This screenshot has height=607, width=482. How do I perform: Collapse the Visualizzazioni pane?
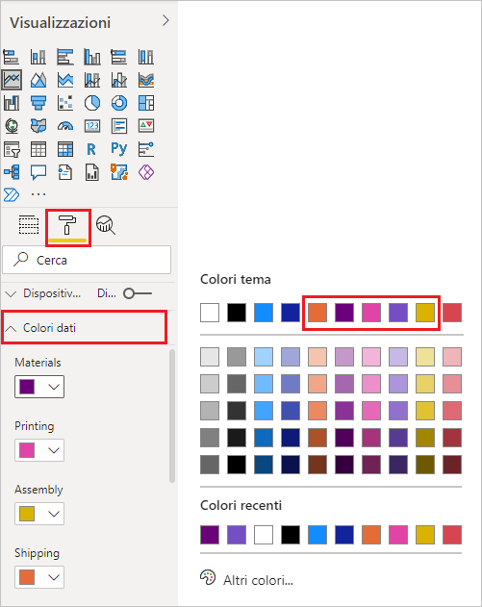point(165,20)
